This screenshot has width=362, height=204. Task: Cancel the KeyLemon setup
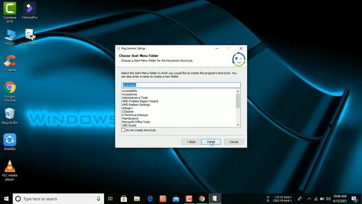point(234,142)
